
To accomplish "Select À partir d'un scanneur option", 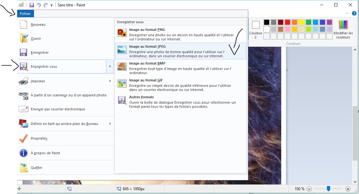I will [x=66, y=95].
